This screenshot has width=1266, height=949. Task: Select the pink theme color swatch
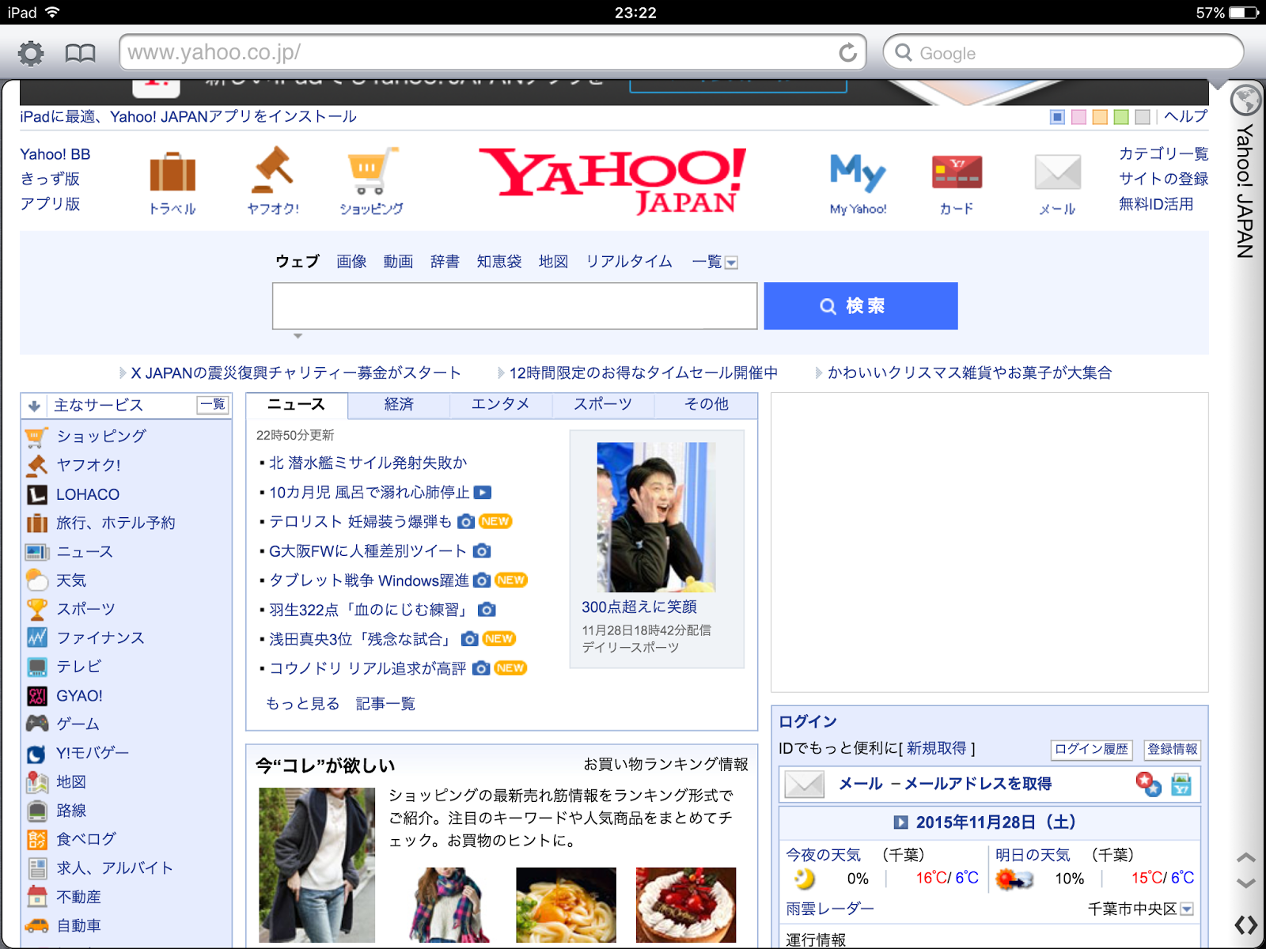pyautogui.click(x=1078, y=117)
